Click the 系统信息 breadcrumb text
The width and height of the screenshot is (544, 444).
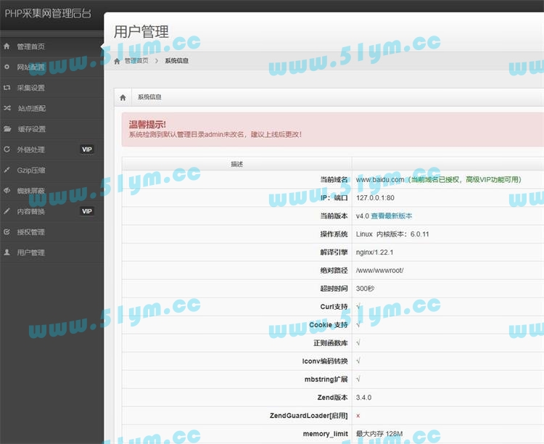coord(176,61)
